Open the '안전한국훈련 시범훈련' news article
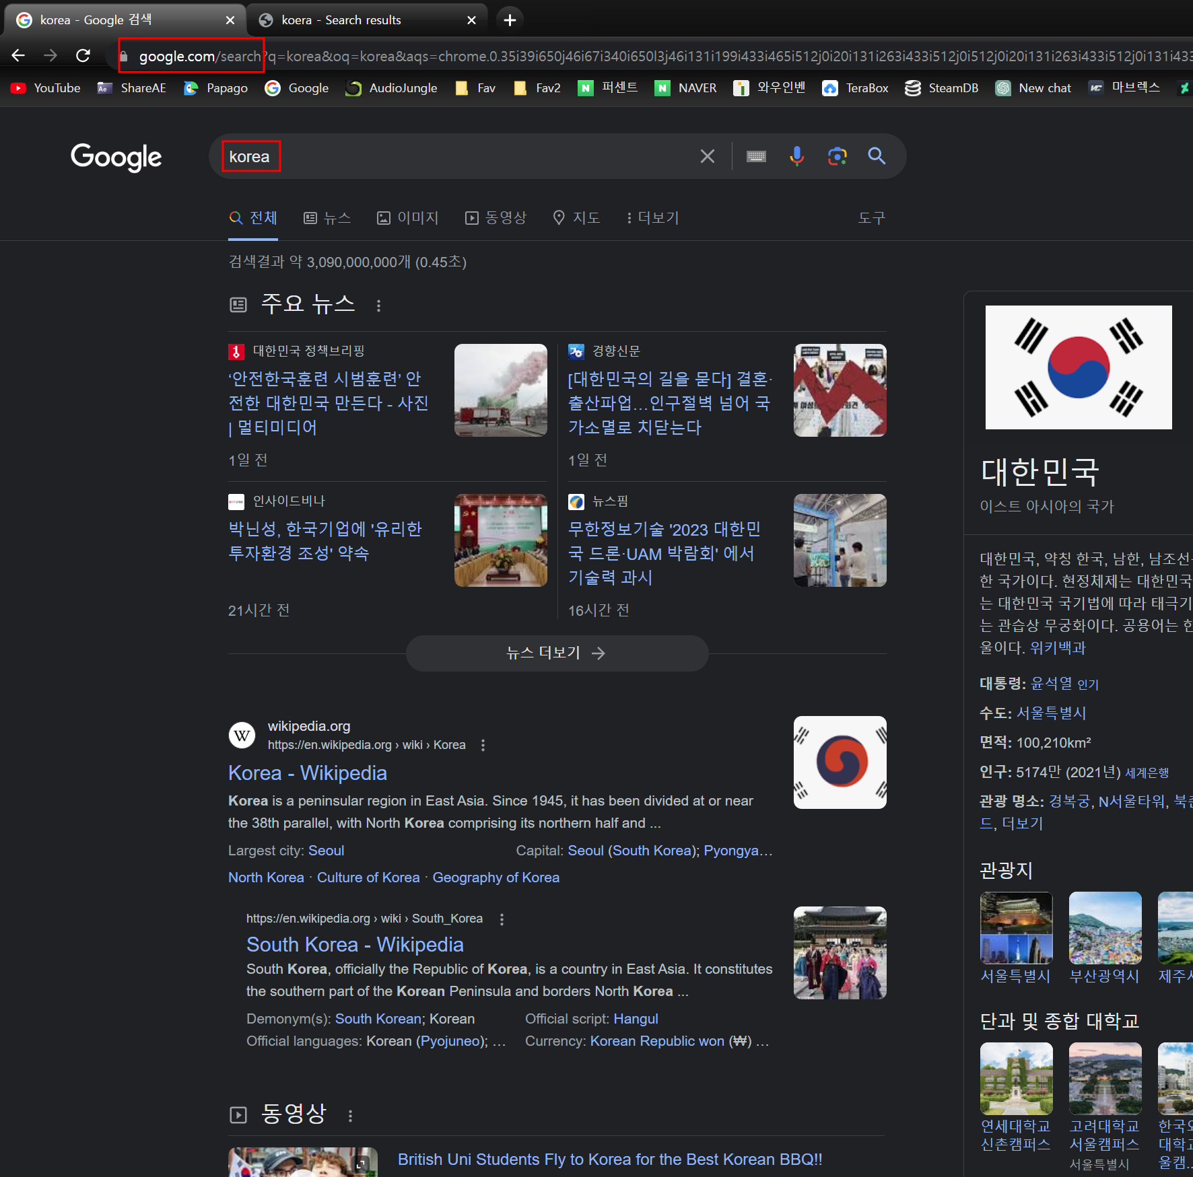The image size is (1193, 1177). (x=329, y=403)
